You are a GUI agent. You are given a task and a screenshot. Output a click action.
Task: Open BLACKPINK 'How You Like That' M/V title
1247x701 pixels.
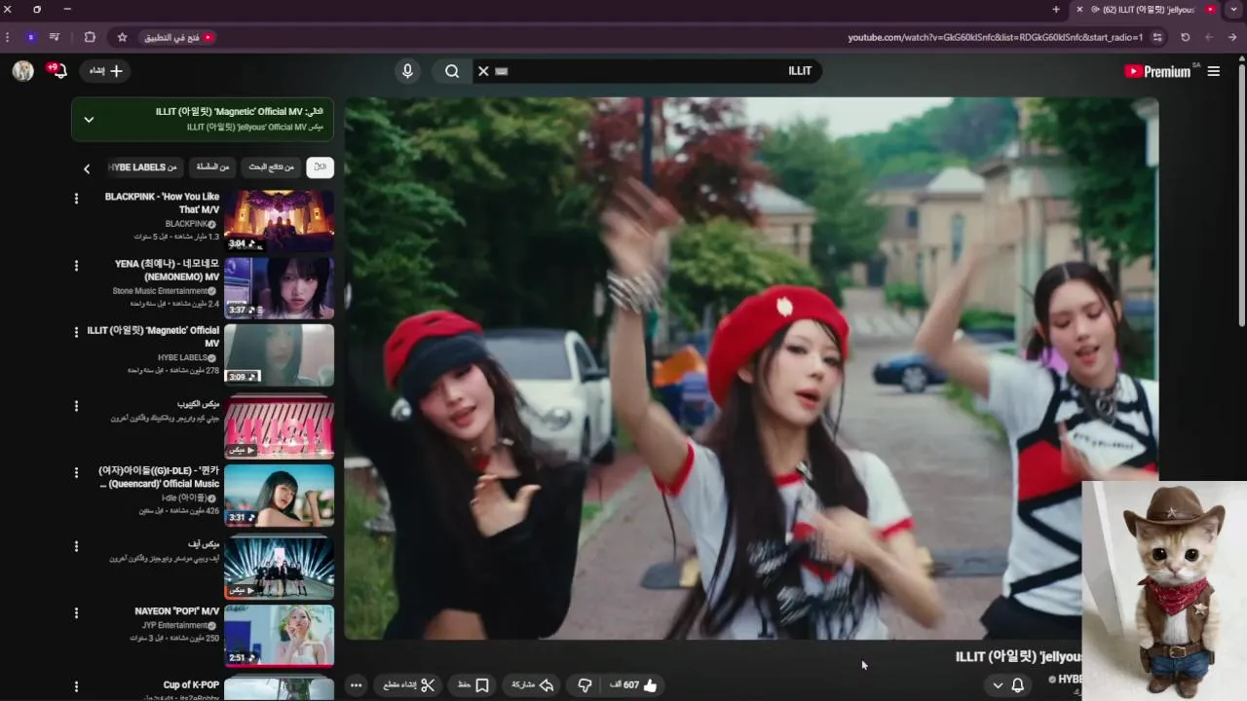coord(162,203)
